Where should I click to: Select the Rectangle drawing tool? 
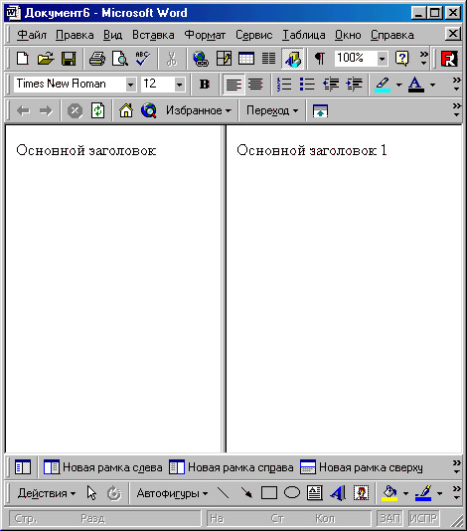(269, 493)
